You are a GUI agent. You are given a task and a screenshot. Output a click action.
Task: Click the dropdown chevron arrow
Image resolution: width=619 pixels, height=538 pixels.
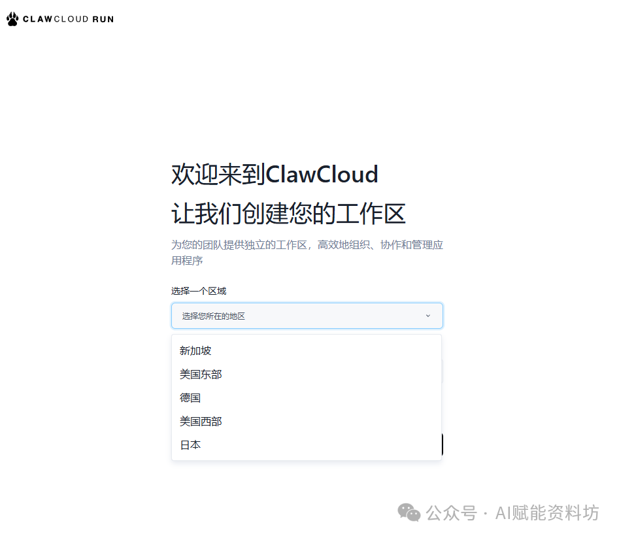tap(428, 316)
